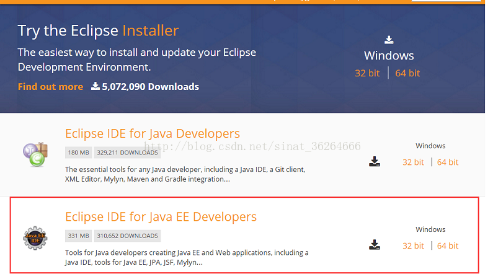Click the Windows label in the Installer banner
Image resolution: width=493 pixels, height=279 pixels.
[389, 56]
